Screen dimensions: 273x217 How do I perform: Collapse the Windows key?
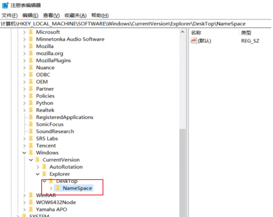point(24,153)
